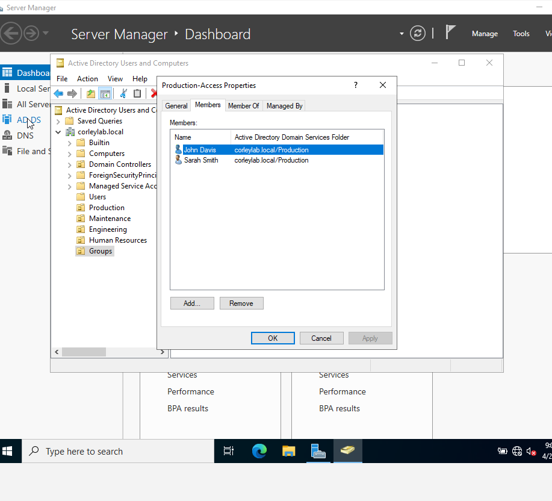
Task: Click the Server Manager refresh icon
Action: tap(418, 34)
